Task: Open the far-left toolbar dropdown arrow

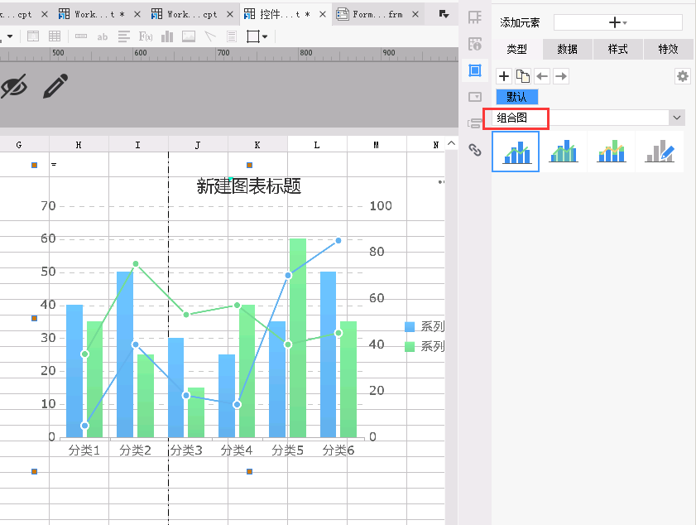Action: click(10, 36)
